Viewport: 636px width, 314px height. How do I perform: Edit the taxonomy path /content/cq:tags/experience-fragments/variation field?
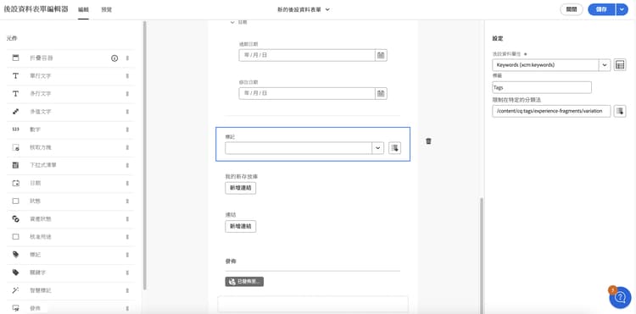tap(551, 111)
